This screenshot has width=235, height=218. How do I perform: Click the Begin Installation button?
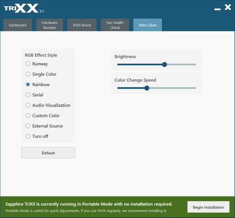point(208,207)
